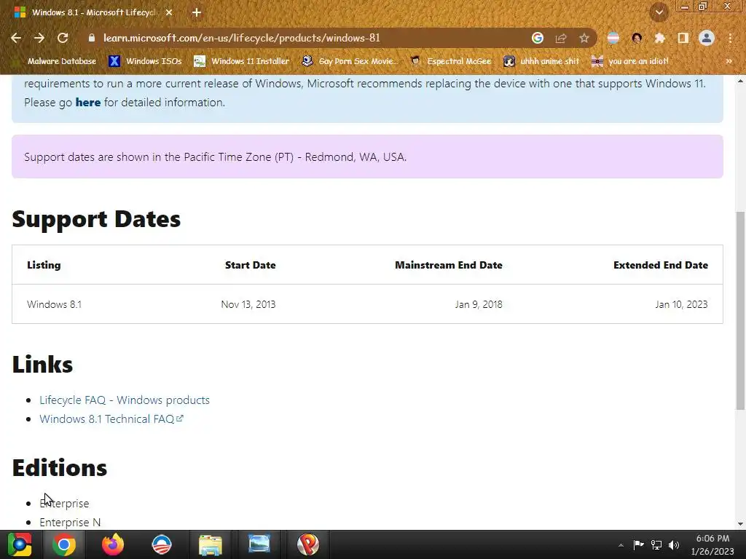
Task: Select the 'Jan 10, 2023' extended end date
Action: pyautogui.click(x=681, y=304)
